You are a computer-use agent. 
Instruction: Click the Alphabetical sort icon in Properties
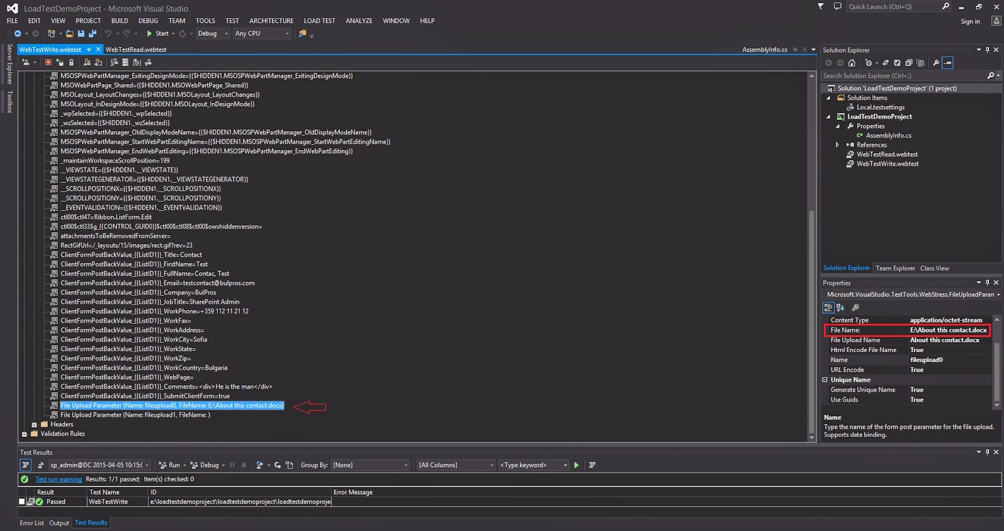(x=840, y=308)
